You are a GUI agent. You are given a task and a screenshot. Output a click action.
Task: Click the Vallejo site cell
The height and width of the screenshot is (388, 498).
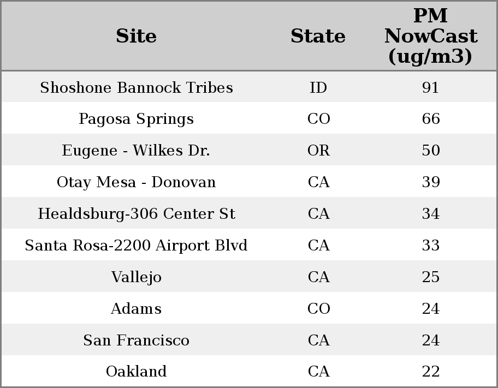(136, 277)
